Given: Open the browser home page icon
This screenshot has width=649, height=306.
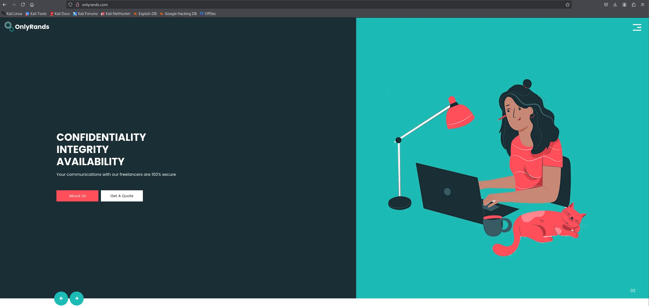Looking at the screenshot, I should point(32,5).
